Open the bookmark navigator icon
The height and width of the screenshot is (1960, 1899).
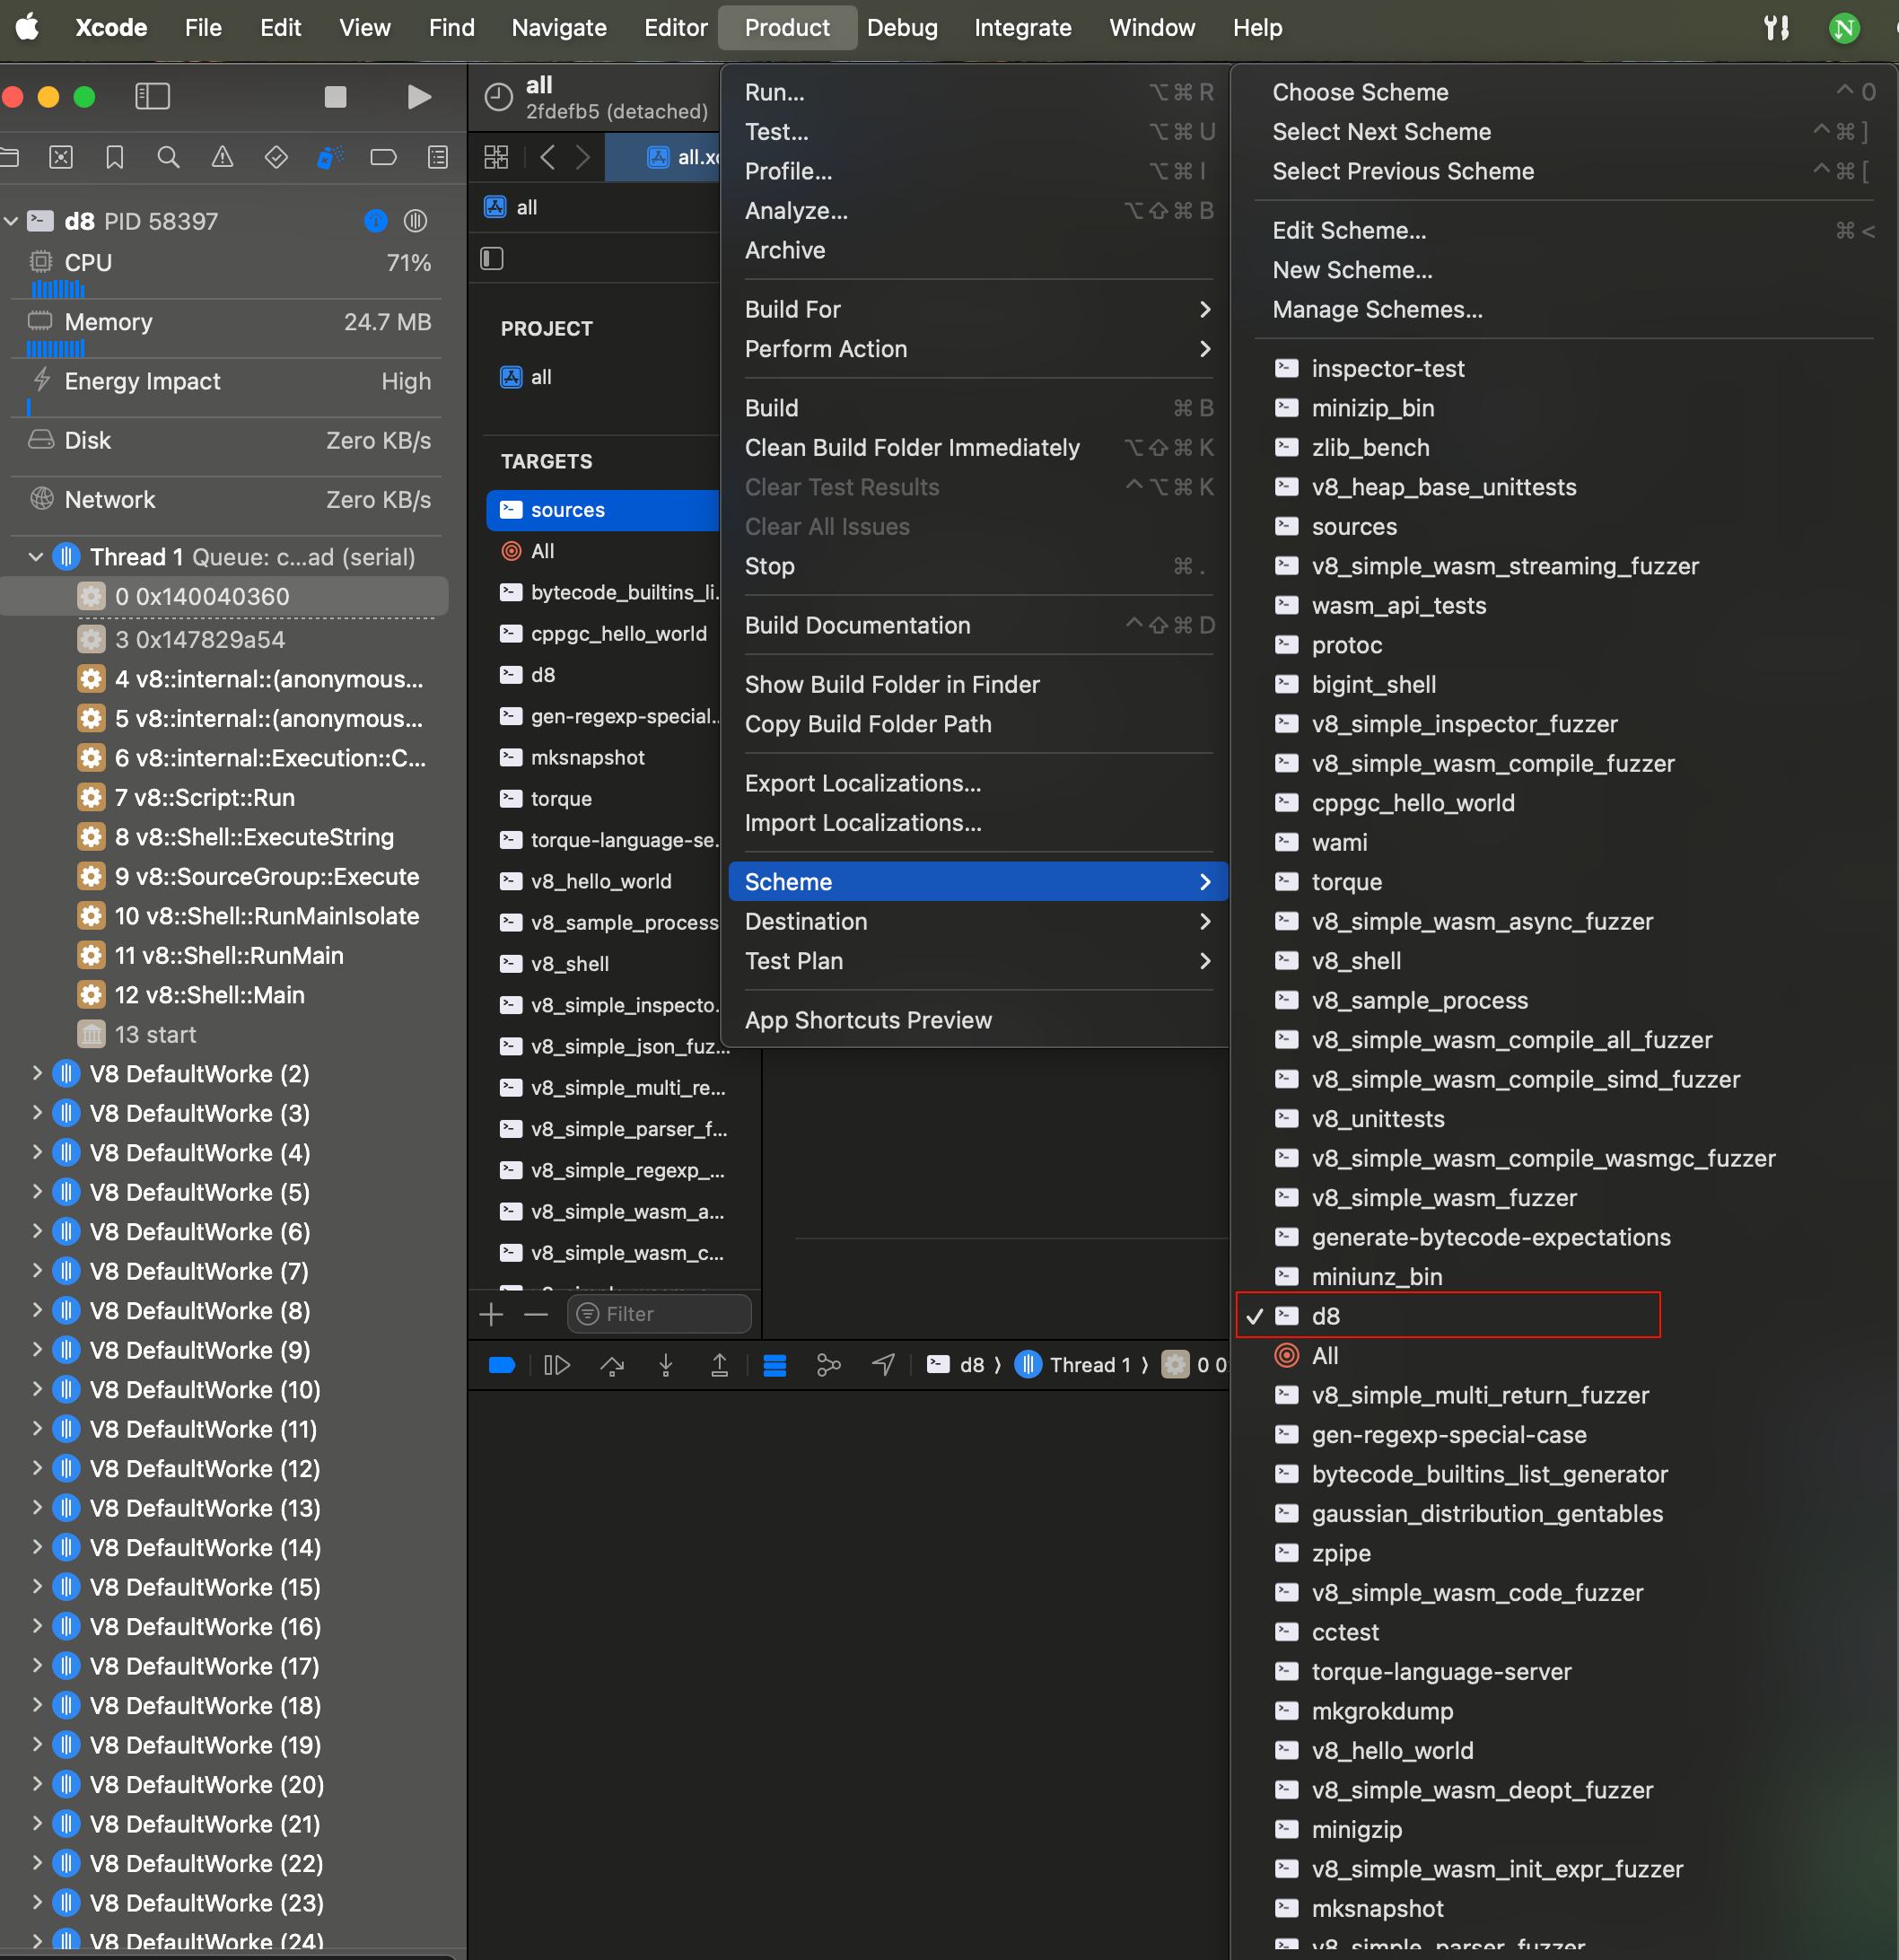click(x=115, y=157)
